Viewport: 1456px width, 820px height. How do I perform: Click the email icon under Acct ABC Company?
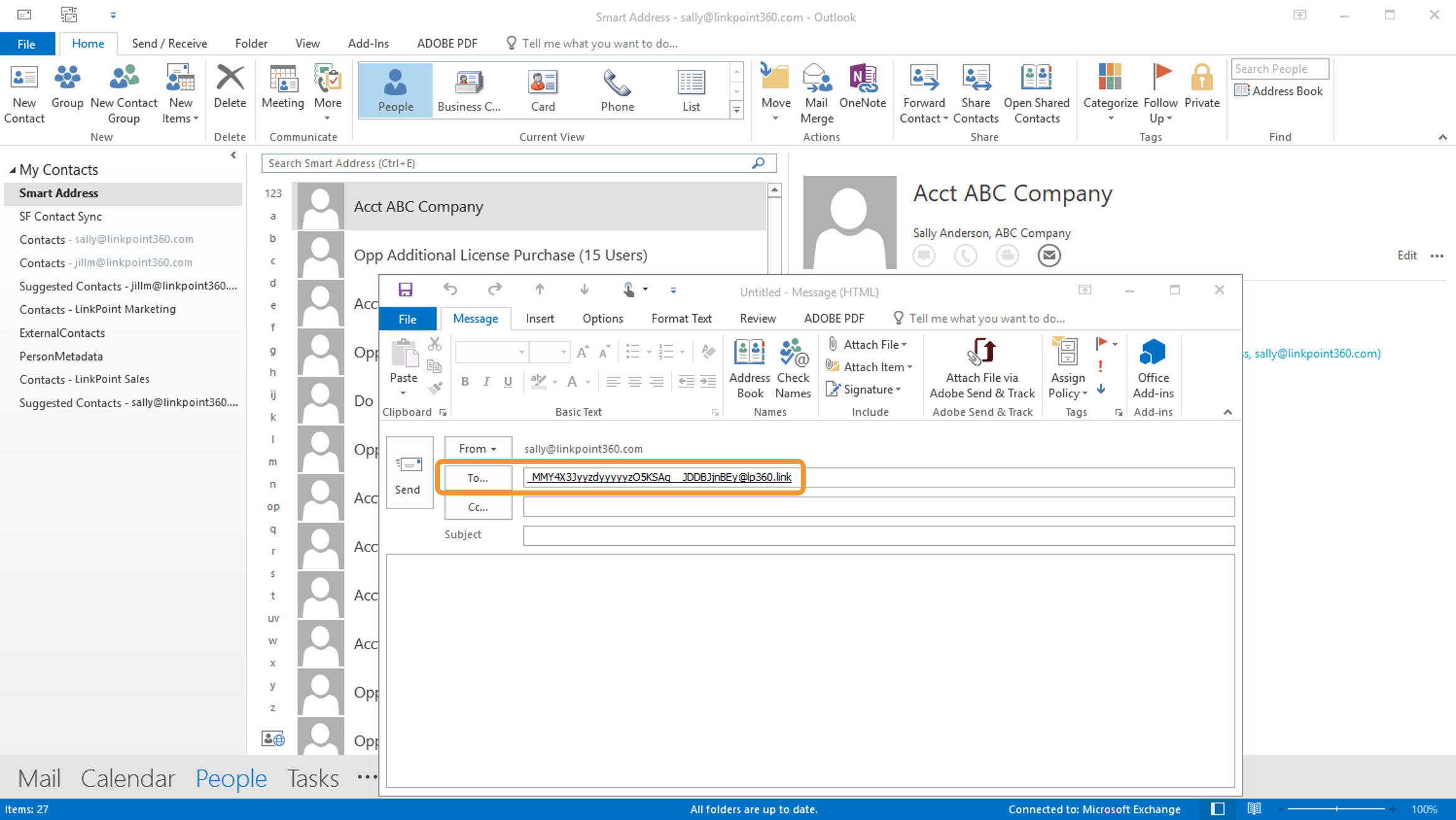1049,256
